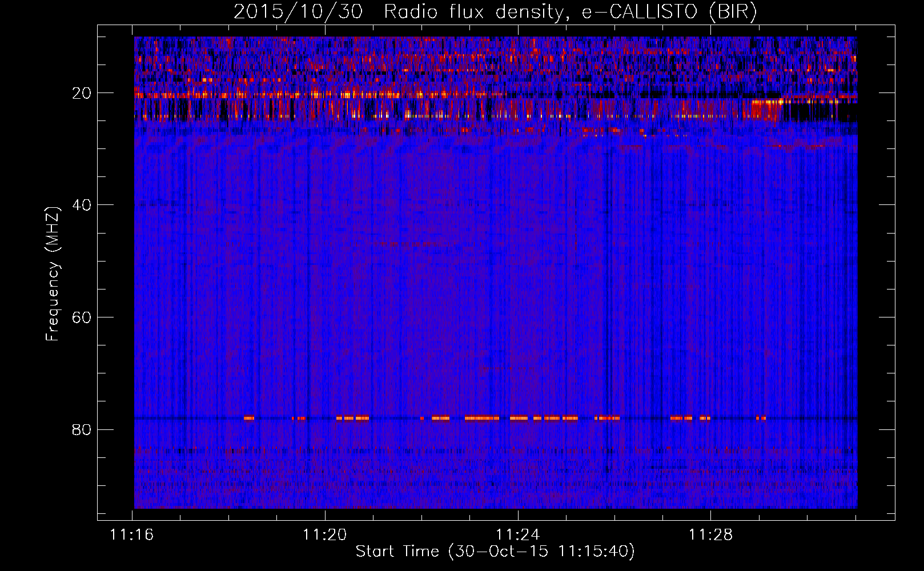
Task: Click the 11:24 time tick label
Action: click(x=518, y=535)
